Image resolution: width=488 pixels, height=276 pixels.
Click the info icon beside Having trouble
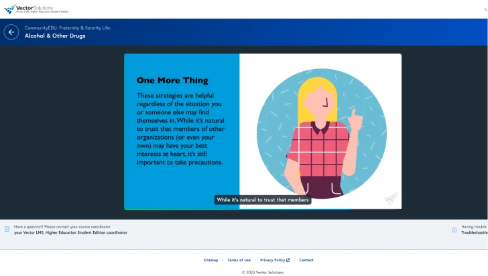[454, 230]
